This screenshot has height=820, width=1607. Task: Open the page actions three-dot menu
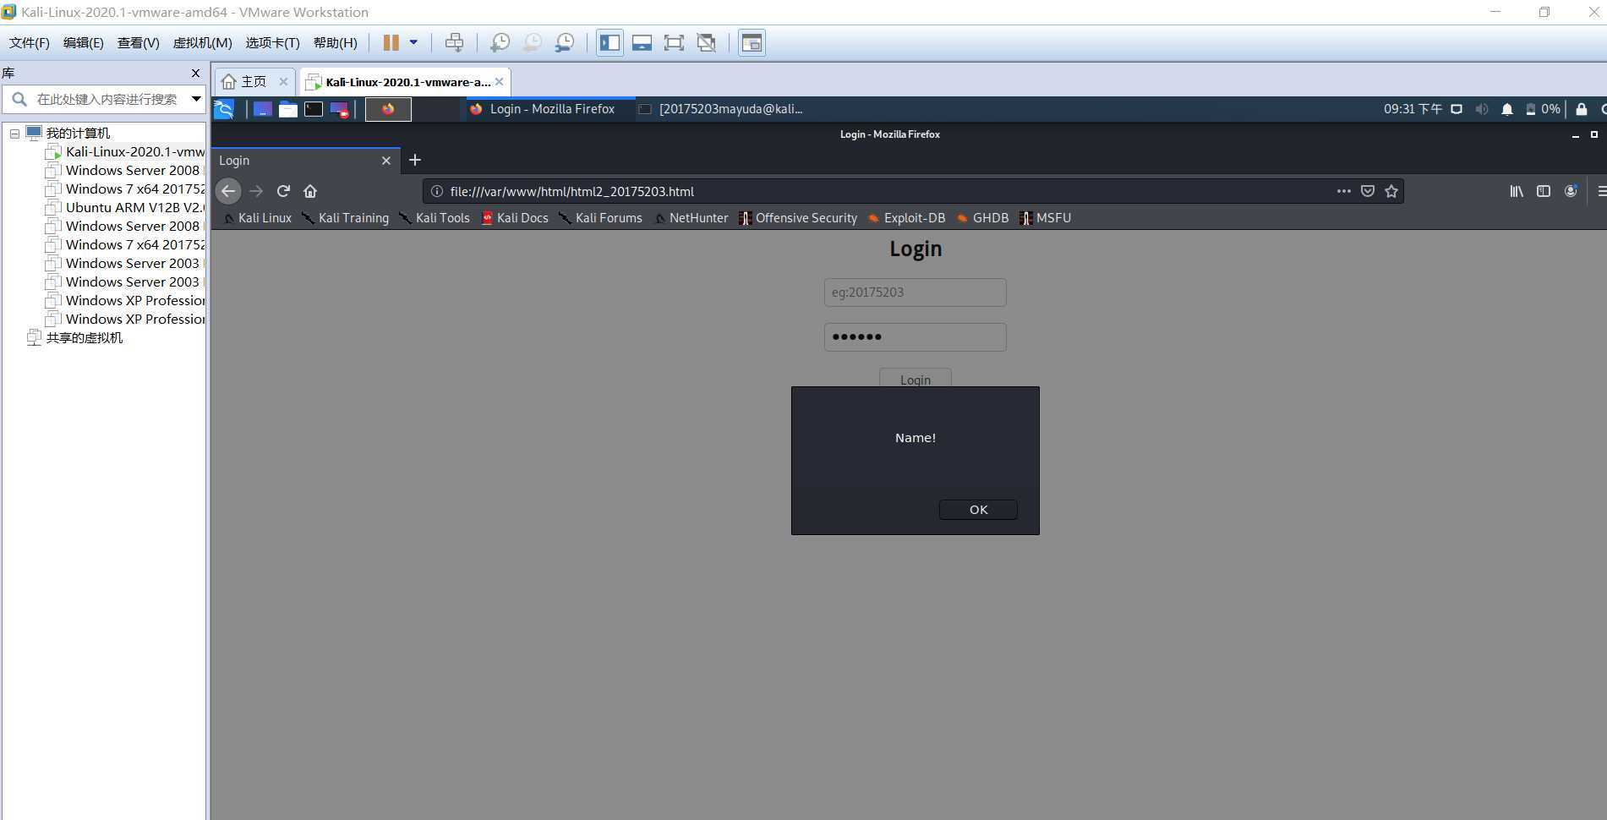[1343, 191]
